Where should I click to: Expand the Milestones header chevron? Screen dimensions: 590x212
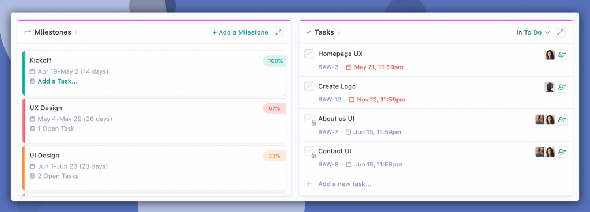point(77,32)
